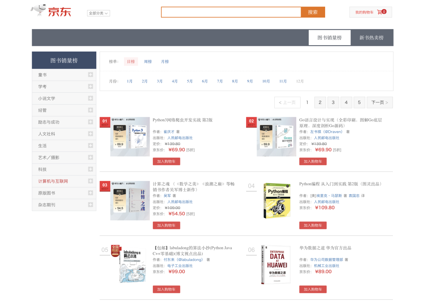
Task: Open author link 华为公司数据管理部
Action: coord(326,260)
